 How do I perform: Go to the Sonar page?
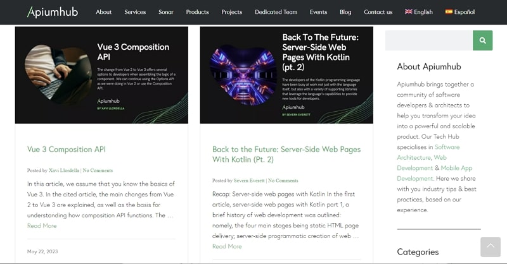(166, 12)
